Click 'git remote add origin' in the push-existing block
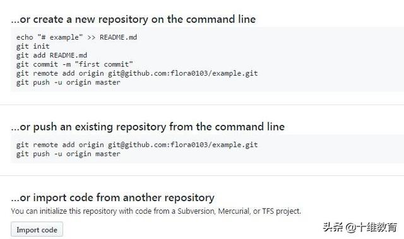 60,145
